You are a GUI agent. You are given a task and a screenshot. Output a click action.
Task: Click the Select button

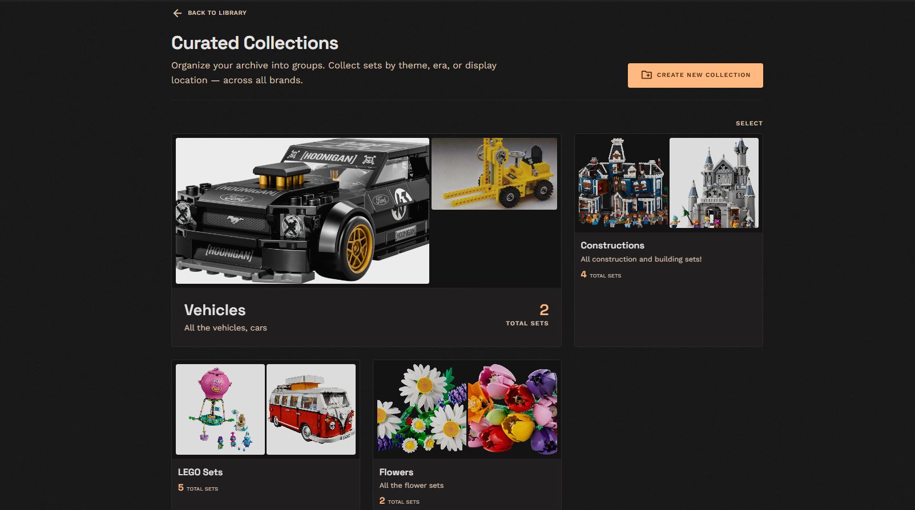click(x=749, y=123)
